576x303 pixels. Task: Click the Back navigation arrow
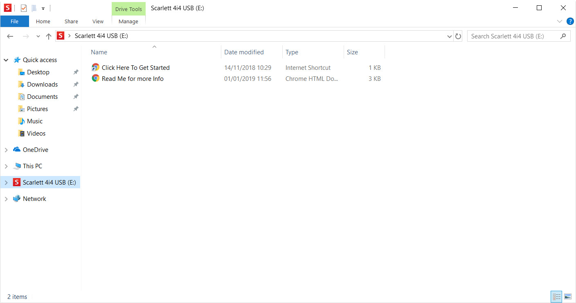click(x=10, y=36)
